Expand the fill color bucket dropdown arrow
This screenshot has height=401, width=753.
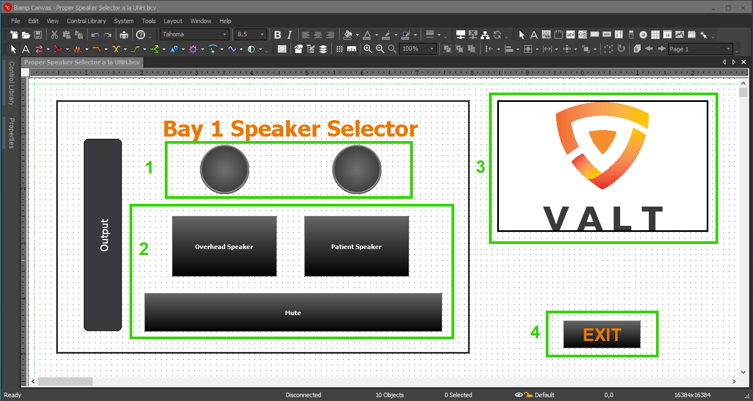point(357,35)
